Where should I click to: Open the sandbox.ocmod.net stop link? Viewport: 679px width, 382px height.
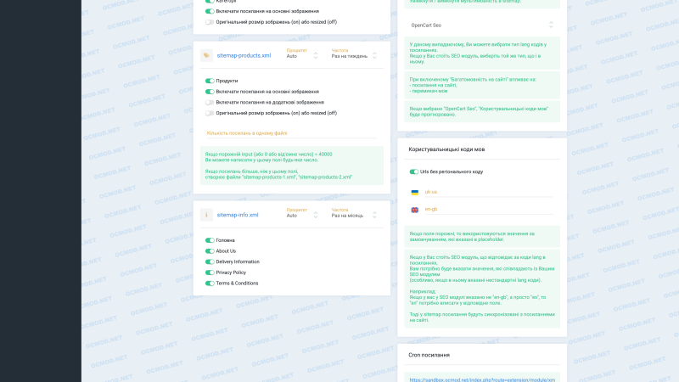pyautogui.click(x=482, y=379)
